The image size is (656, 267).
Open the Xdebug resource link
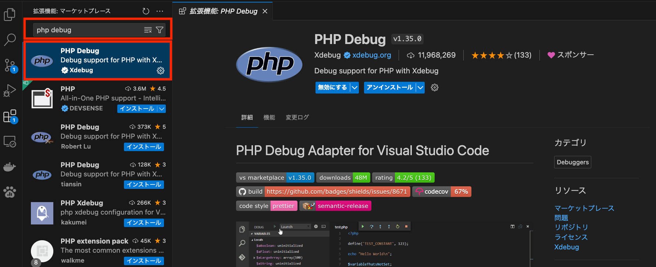[566, 247]
